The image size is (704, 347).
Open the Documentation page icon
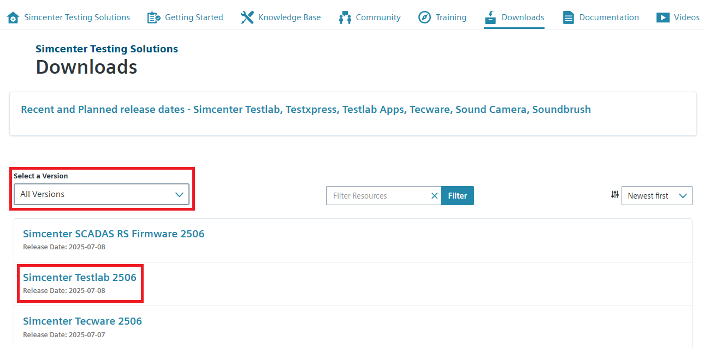(x=568, y=17)
